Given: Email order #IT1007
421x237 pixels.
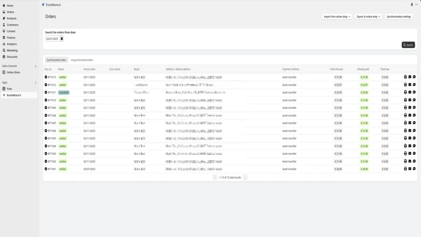Looking at the screenshot, I should click(410, 123).
